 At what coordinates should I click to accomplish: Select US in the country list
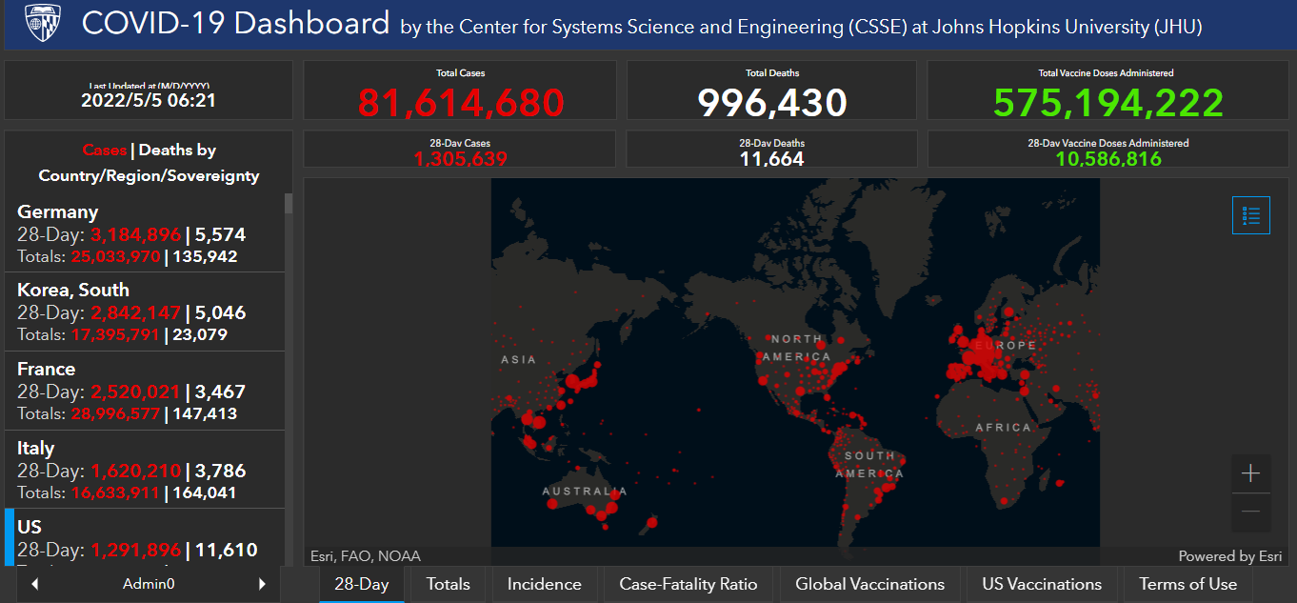coord(145,537)
